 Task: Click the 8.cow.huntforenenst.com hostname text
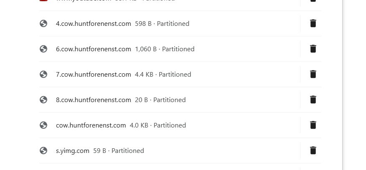pos(93,100)
